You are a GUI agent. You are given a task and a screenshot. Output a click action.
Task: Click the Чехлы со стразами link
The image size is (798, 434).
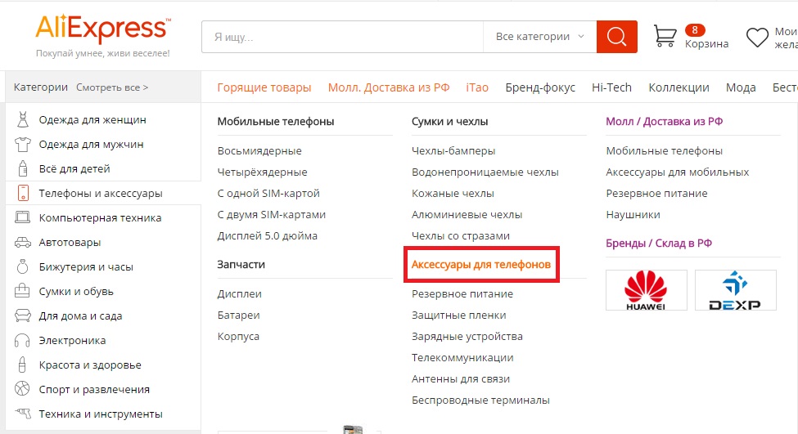click(x=461, y=236)
